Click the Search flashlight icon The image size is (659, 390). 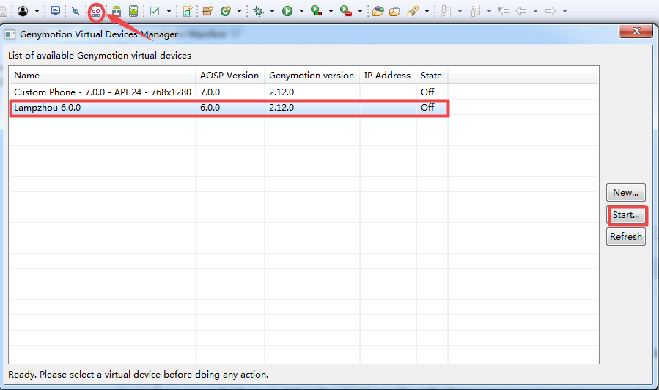click(413, 11)
